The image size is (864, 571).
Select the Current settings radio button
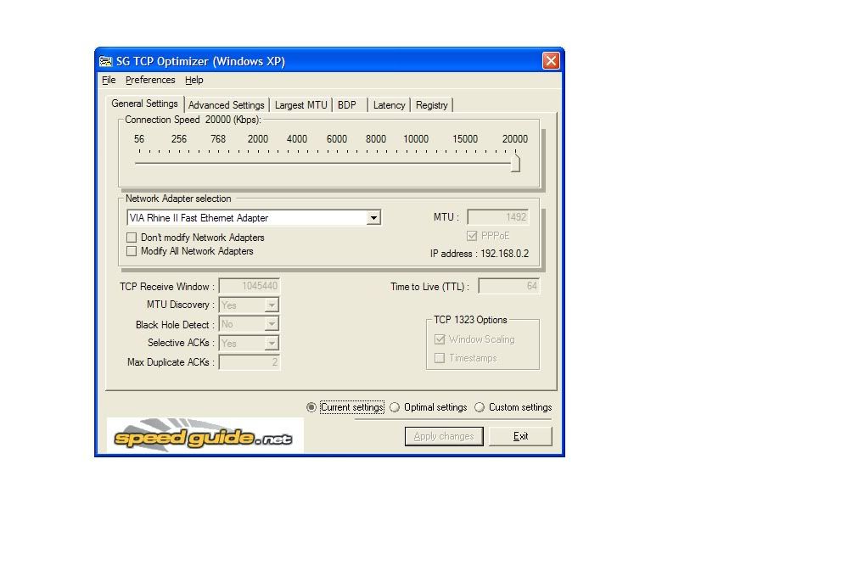click(x=311, y=407)
